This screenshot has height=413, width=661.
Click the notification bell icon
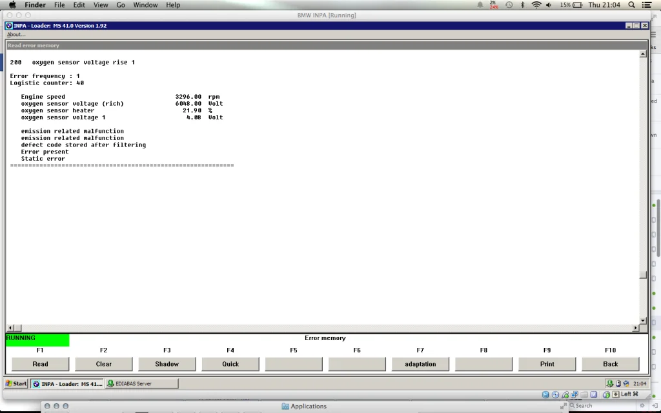tap(480, 5)
